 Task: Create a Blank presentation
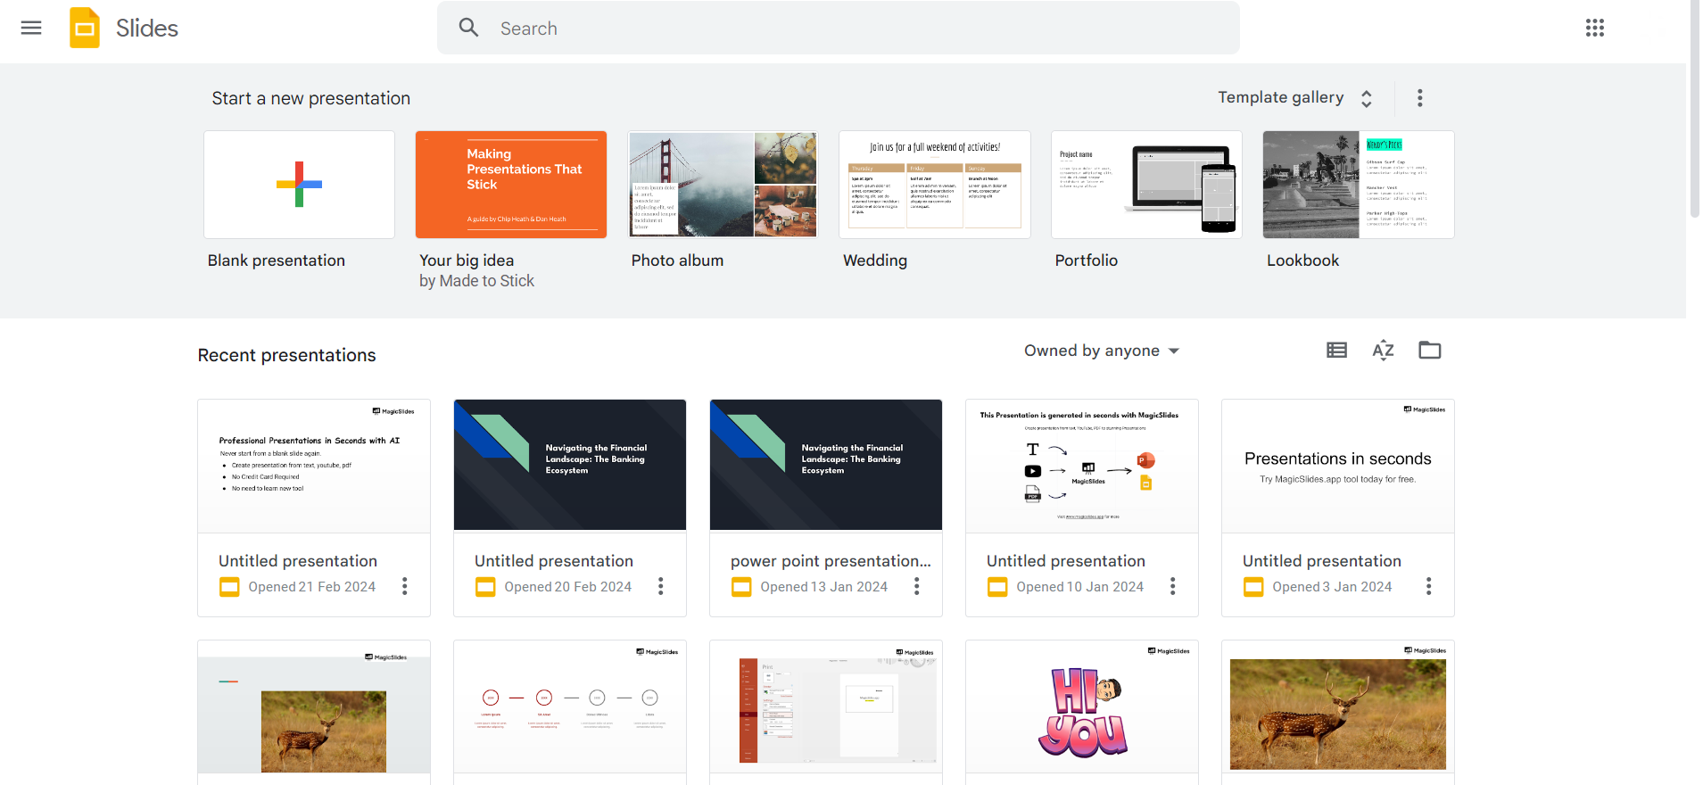pyautogui.click(x=299, y=185)
